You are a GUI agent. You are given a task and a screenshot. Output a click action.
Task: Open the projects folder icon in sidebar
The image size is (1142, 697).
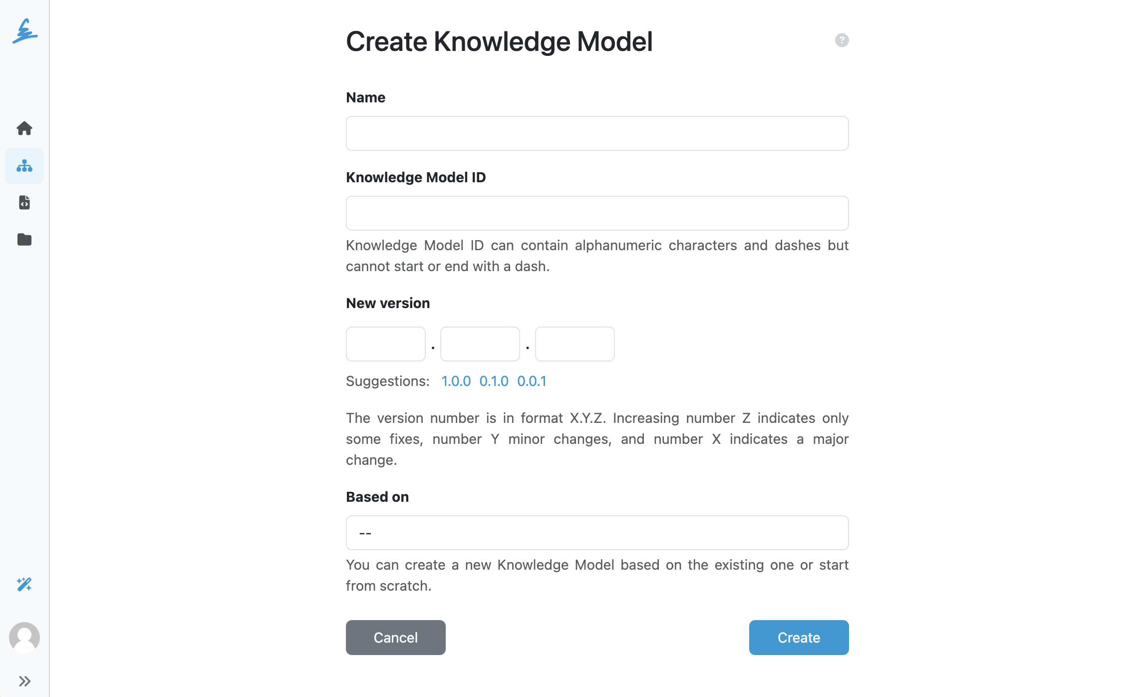(24, 239)
